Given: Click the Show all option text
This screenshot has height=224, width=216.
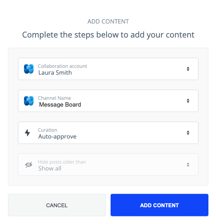Looking at the screenshot, I should tap(50, 168).
